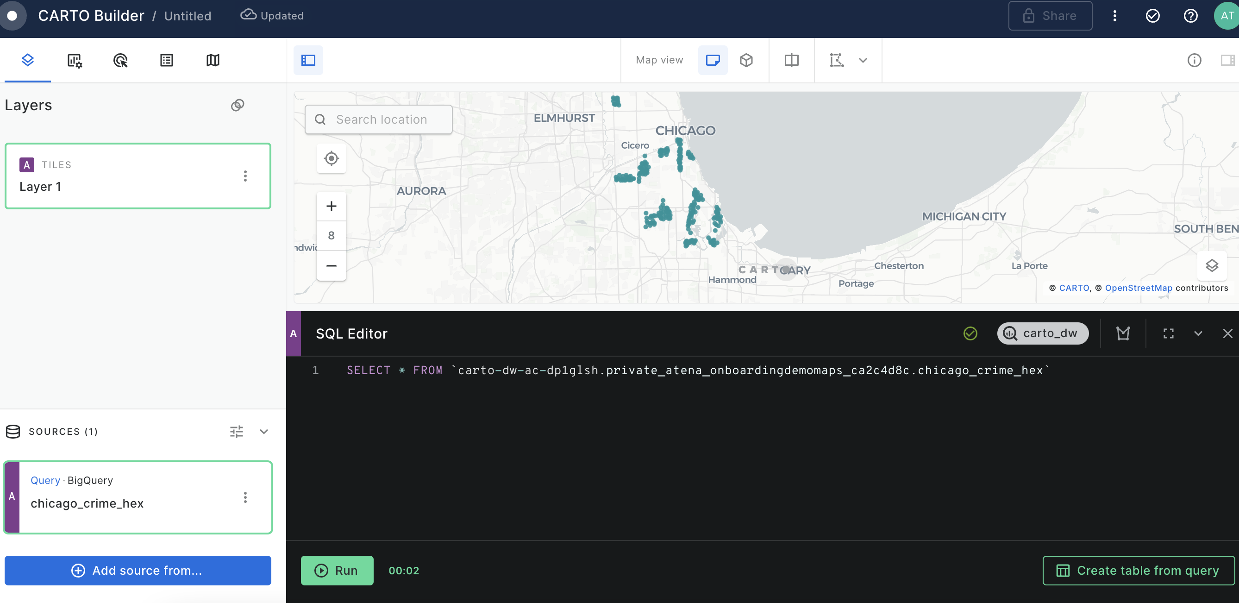Click the zoom level 8 indicator

(x=331, y=236)
